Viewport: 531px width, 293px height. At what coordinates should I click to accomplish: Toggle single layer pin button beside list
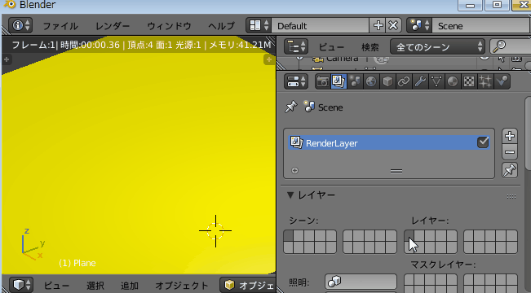509,170
